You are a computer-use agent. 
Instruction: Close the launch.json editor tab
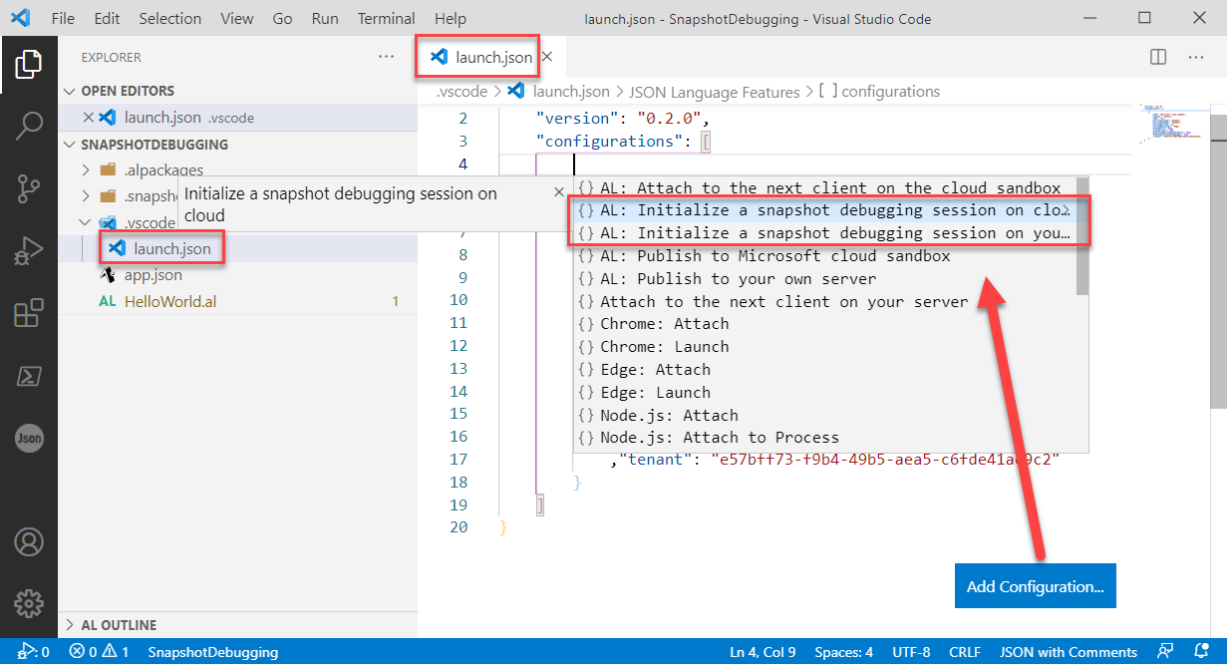[547, 57]
